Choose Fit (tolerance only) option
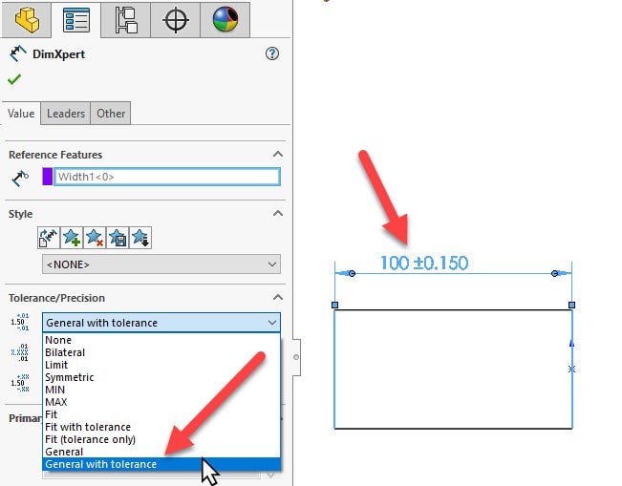622x486 pixels. click(161, 439)
